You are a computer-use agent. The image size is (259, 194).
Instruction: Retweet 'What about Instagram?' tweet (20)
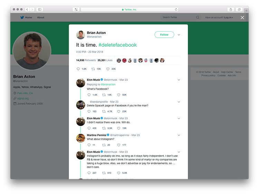coord(106,145)
